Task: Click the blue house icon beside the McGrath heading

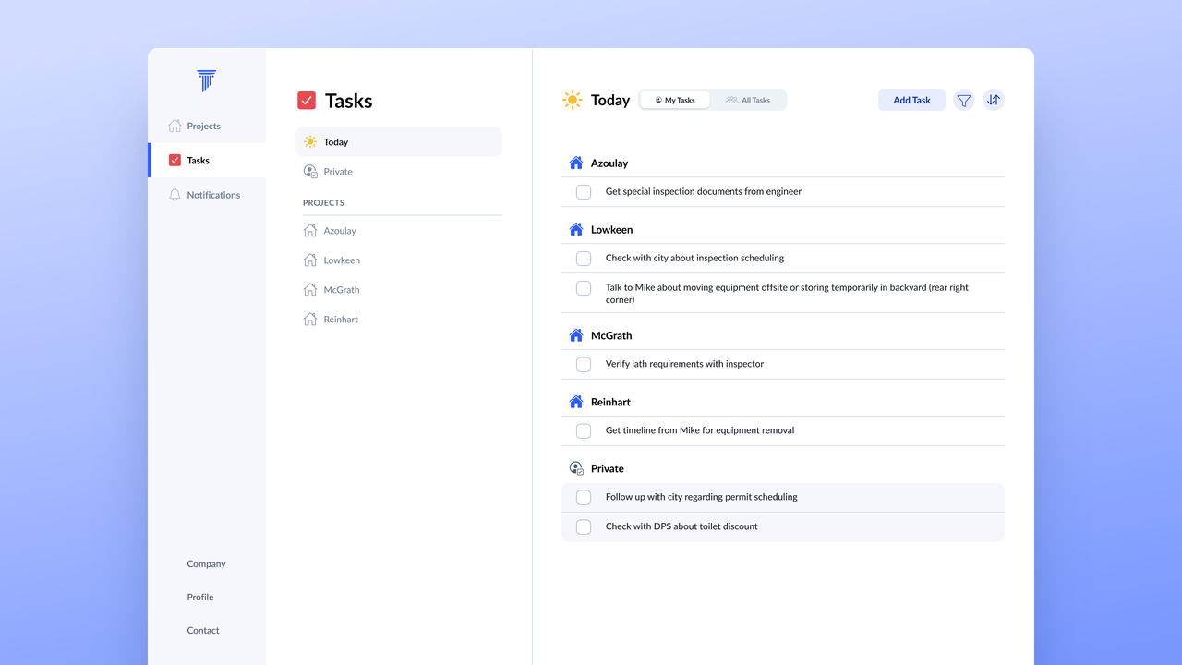Action: click(x=576, y=335)
